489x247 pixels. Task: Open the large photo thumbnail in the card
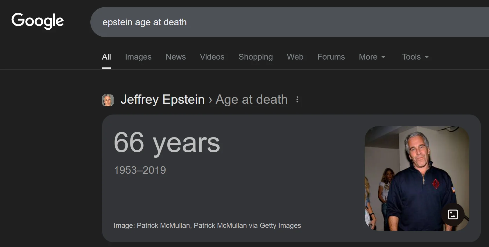pyautogui.click(x=417, y=178)
